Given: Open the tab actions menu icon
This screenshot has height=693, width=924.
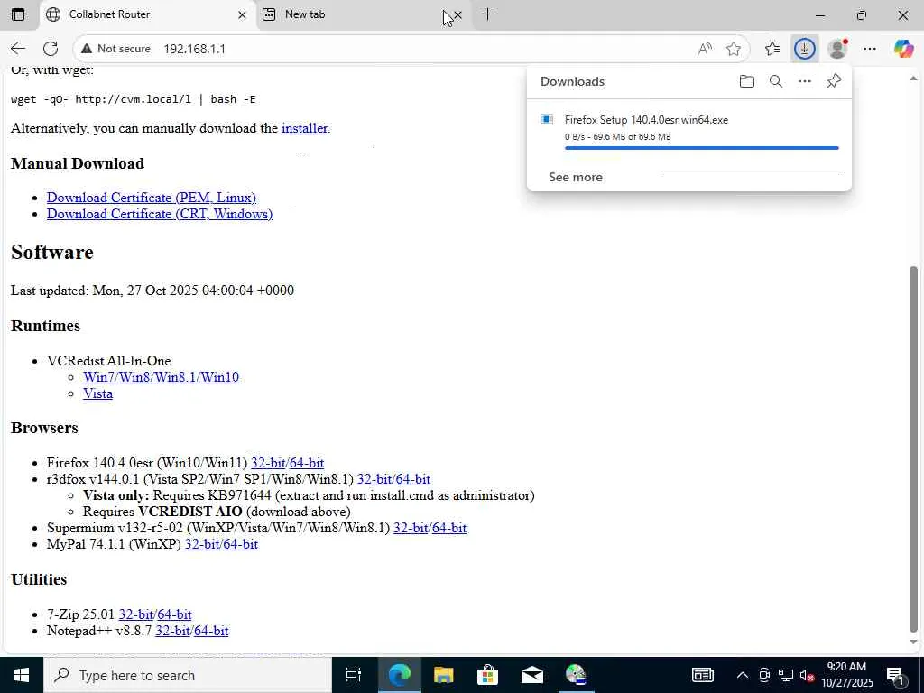Looking at the screenshot, I should tap(18, 14).
